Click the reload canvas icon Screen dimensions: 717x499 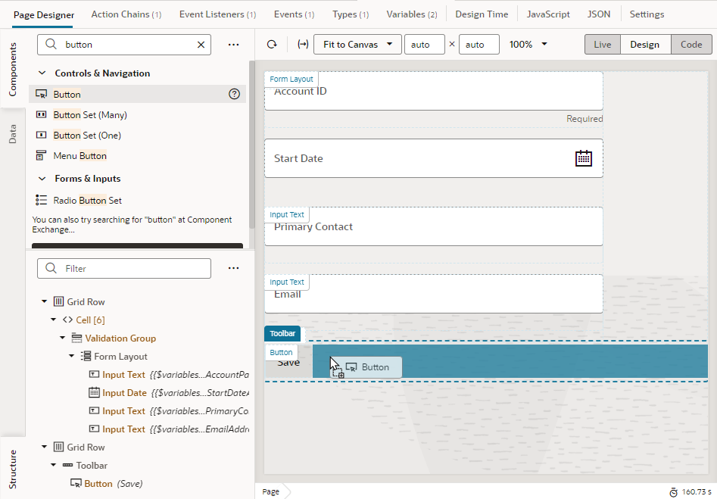pos(272,45)
